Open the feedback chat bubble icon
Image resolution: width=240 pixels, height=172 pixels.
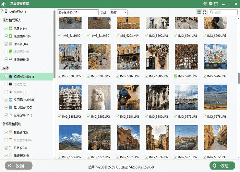pyautogui.click(x=211, y=4)
